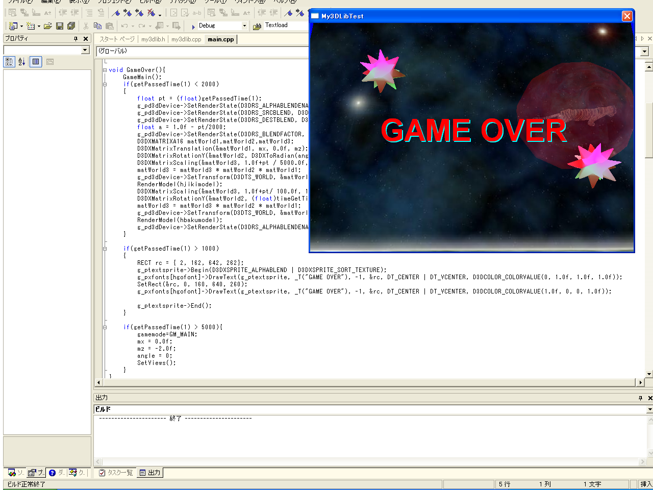The width and height of the screenshot is (653, 490).
Task: Switch to the スタート ページ tab
Action: tap(117, 39)
